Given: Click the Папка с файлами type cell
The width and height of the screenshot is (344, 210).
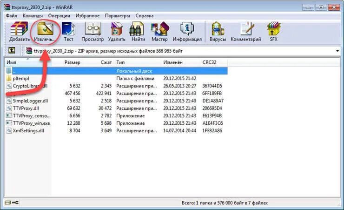Looking at the screenshot, I should [x=135, y=78].
